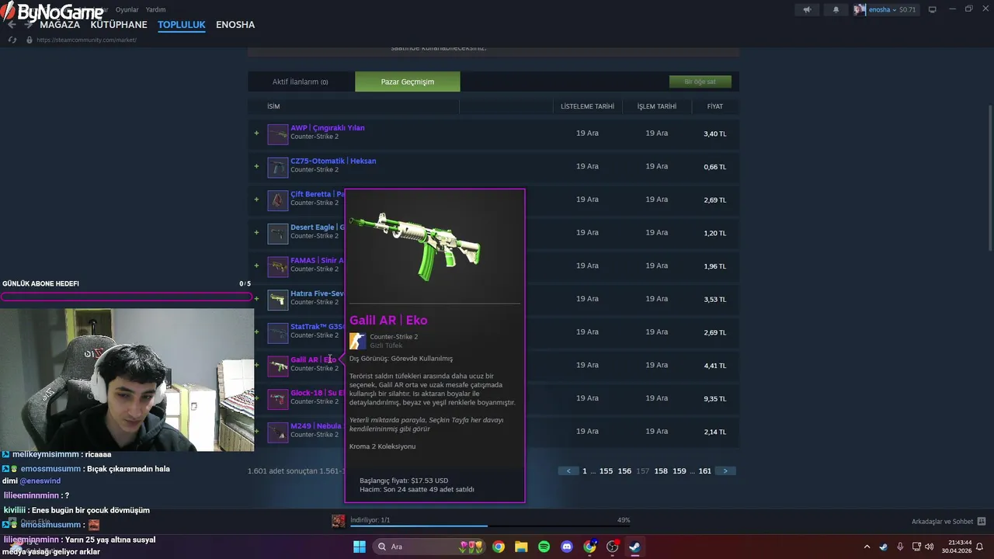
Task: Sort by LİSTELEME TARİHİ column
Action: pos(587,106)
